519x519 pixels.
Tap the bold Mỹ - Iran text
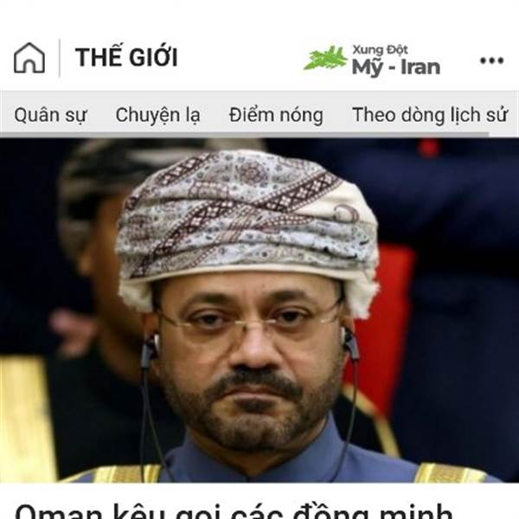[x=396, y=67]
